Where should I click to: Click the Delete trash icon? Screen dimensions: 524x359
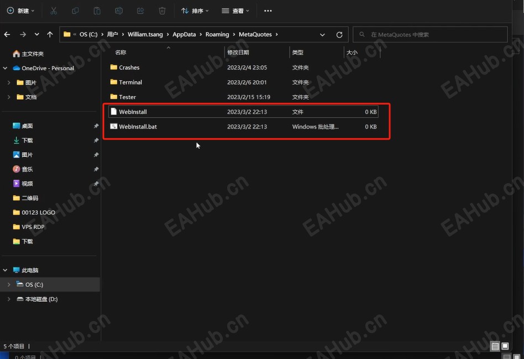[x=162, y=10]
